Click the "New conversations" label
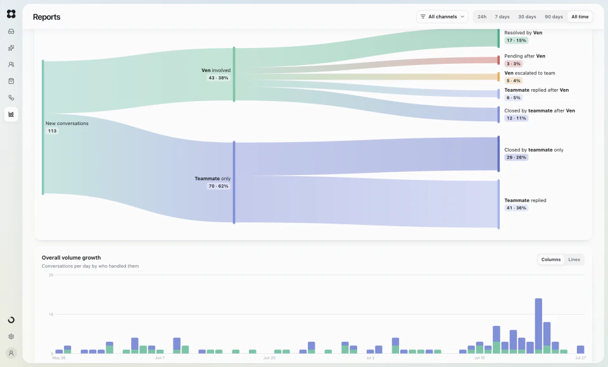The height and width of the screenshot is (367, 608). [x=67, y=123]
